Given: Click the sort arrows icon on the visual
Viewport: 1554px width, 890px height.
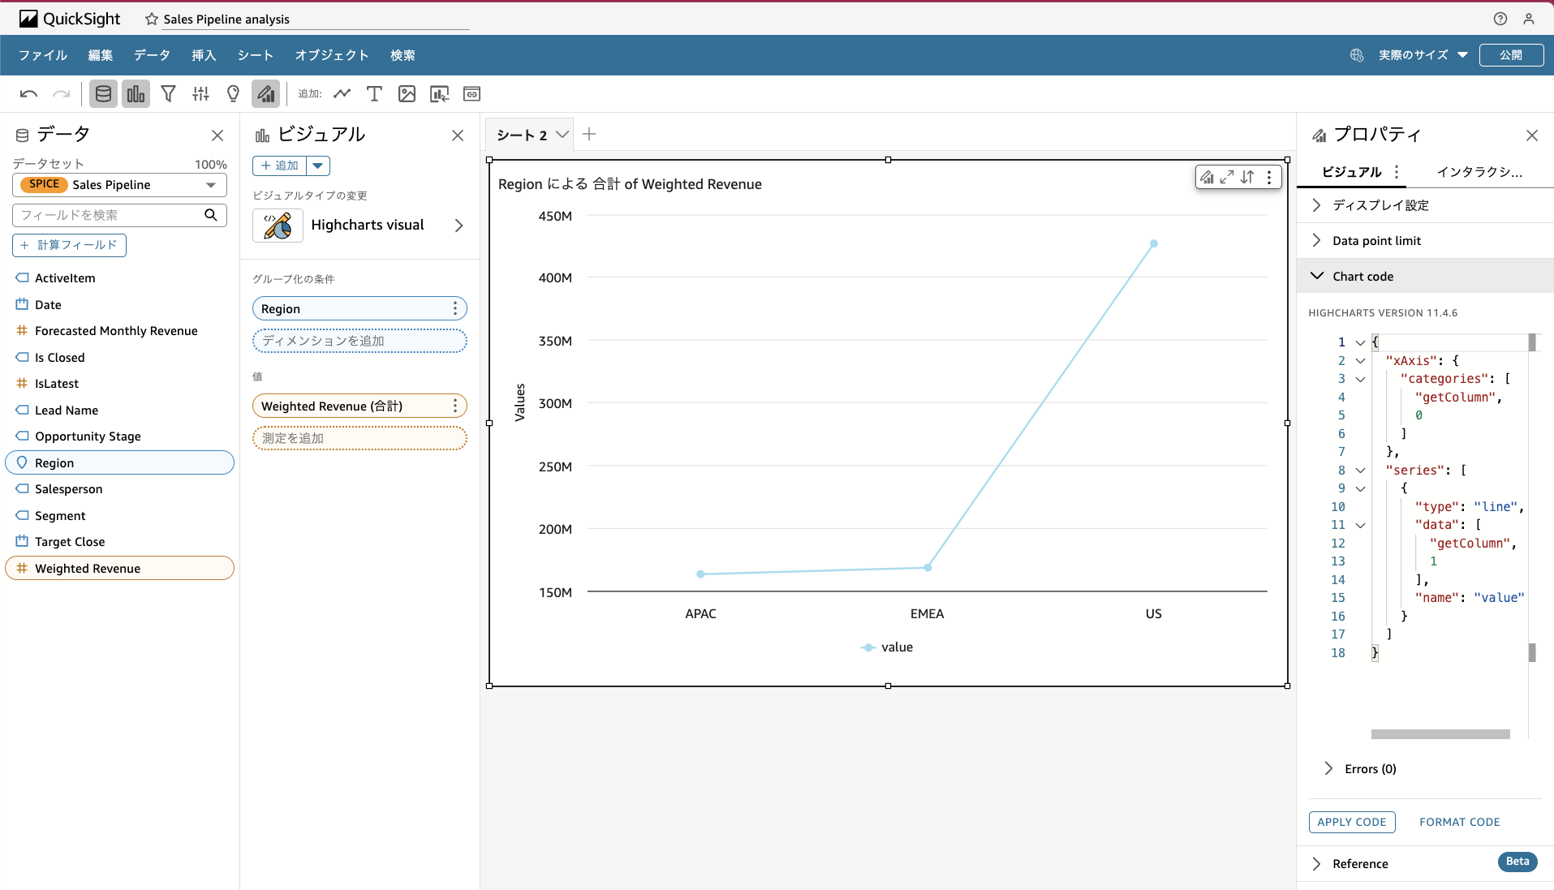Looking at the screenshot, I should point(1247,177).
